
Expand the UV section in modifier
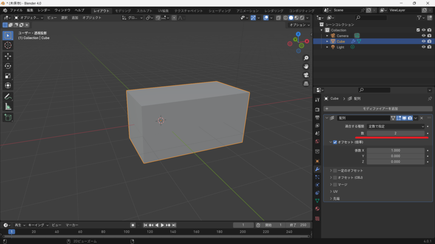[331, 191]
